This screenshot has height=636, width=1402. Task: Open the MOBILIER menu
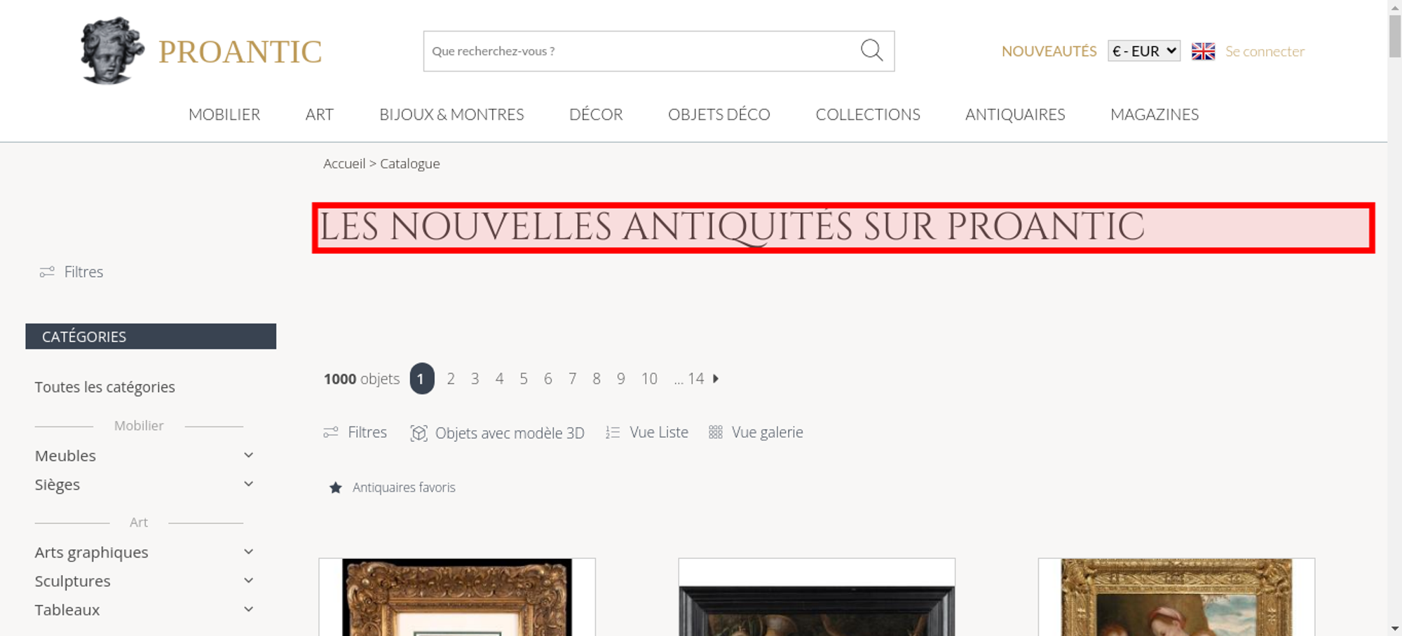point(224,114)
